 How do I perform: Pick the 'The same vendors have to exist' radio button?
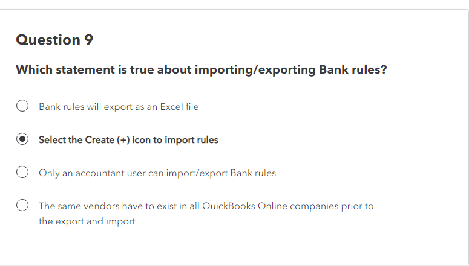(x=22, y=205)
